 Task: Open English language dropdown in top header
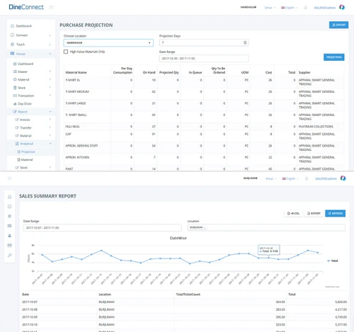pos(289,8)
